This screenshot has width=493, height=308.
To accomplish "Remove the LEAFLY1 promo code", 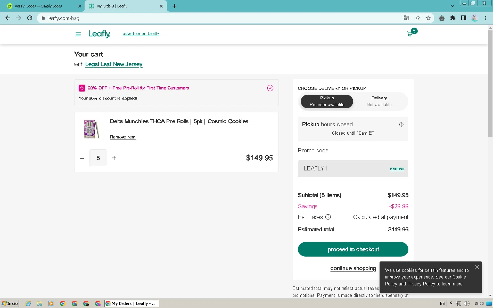I will [x=397, y=169].
